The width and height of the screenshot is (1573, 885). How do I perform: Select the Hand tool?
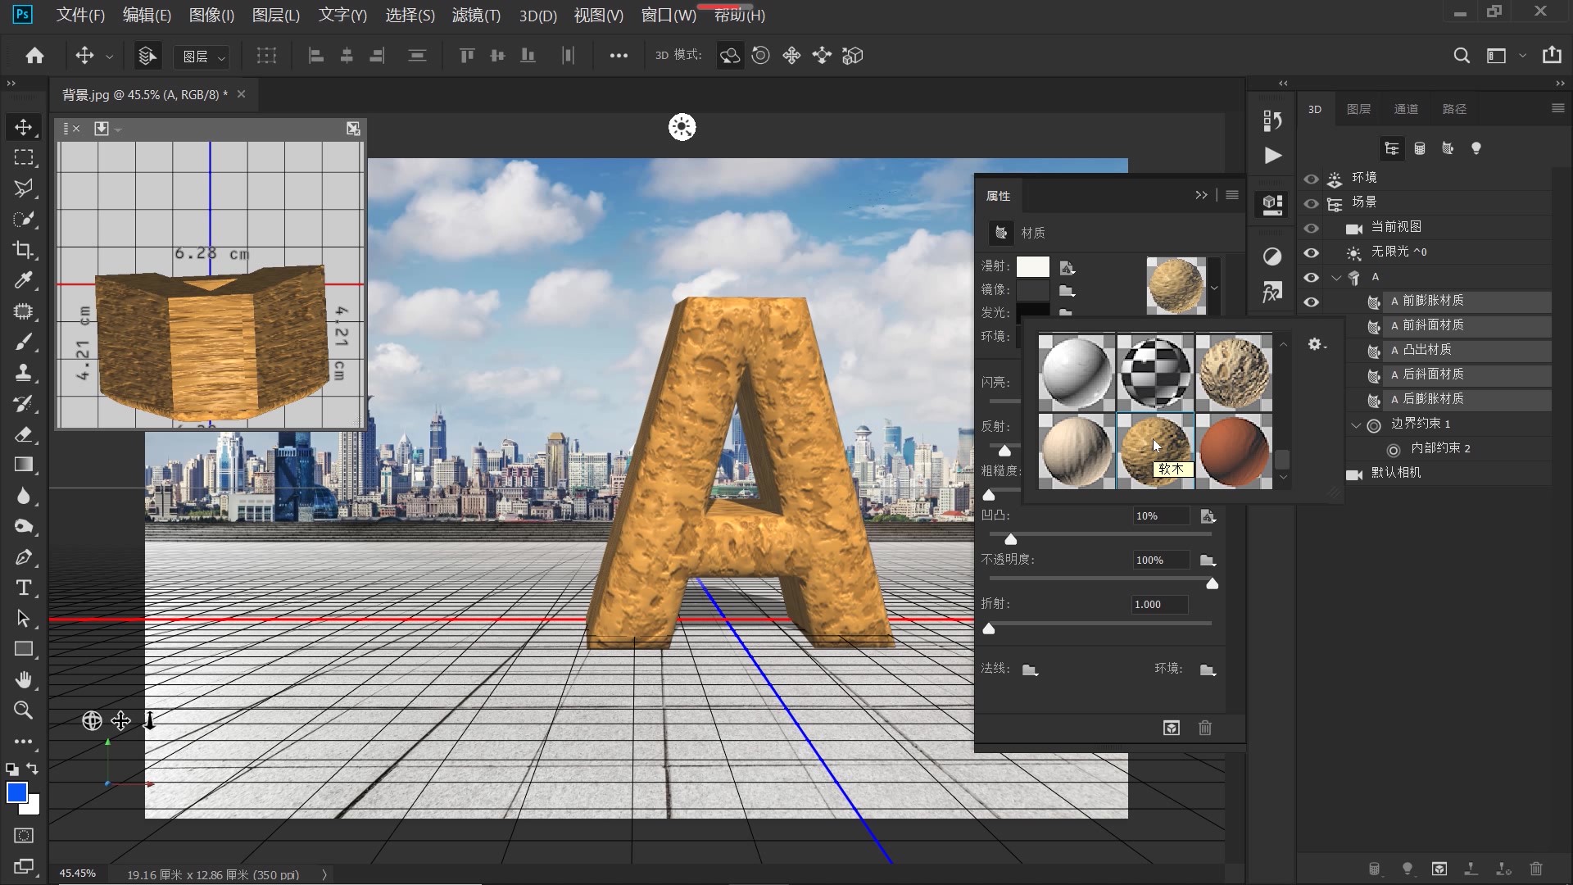click(x=23, y=680)
